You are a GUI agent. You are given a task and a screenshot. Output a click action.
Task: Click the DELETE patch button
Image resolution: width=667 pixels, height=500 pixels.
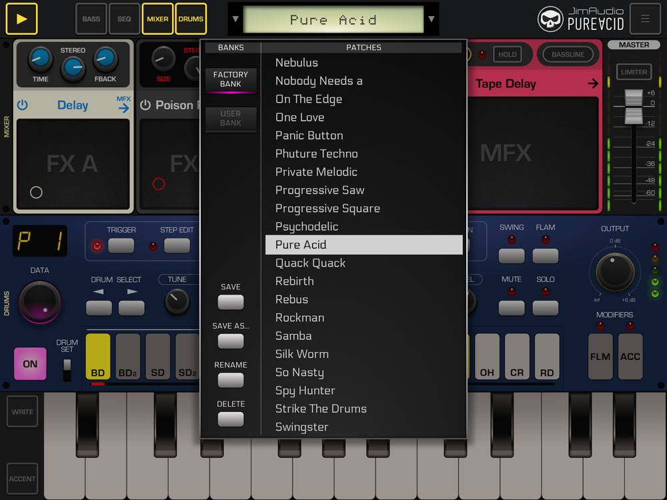tap(231, 419)
